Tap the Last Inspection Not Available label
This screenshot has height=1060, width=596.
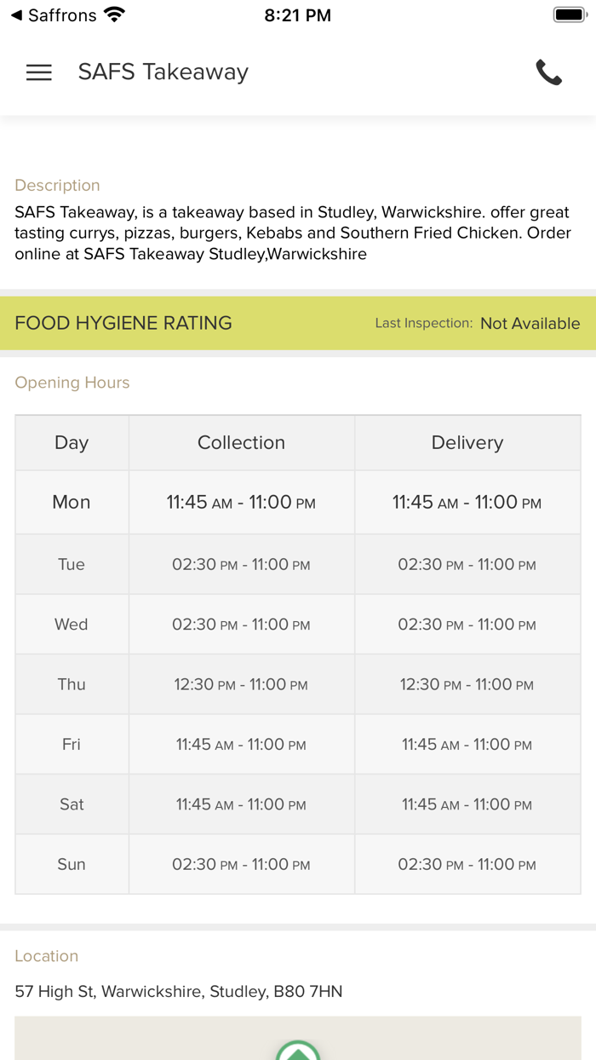pos(478,323)
